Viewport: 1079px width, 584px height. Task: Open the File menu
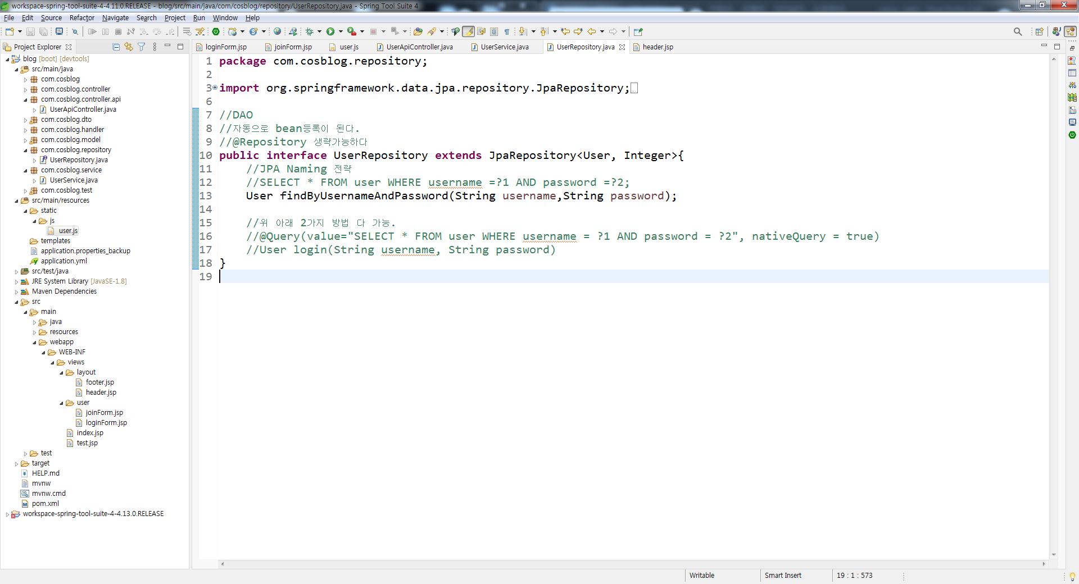pyautogui.click(x=9, y=18)
